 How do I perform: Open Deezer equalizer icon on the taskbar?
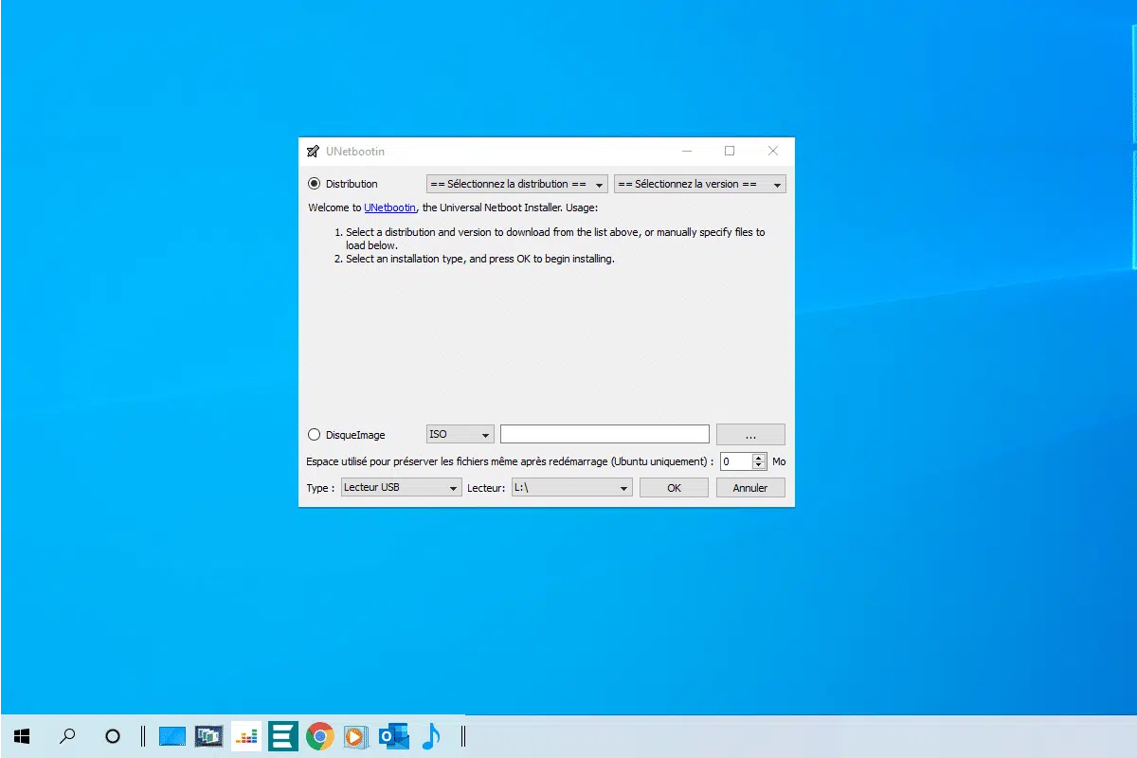pyautogui.click(x=246, y=736)
